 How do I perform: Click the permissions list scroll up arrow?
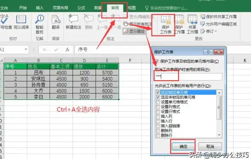[219, 93]
